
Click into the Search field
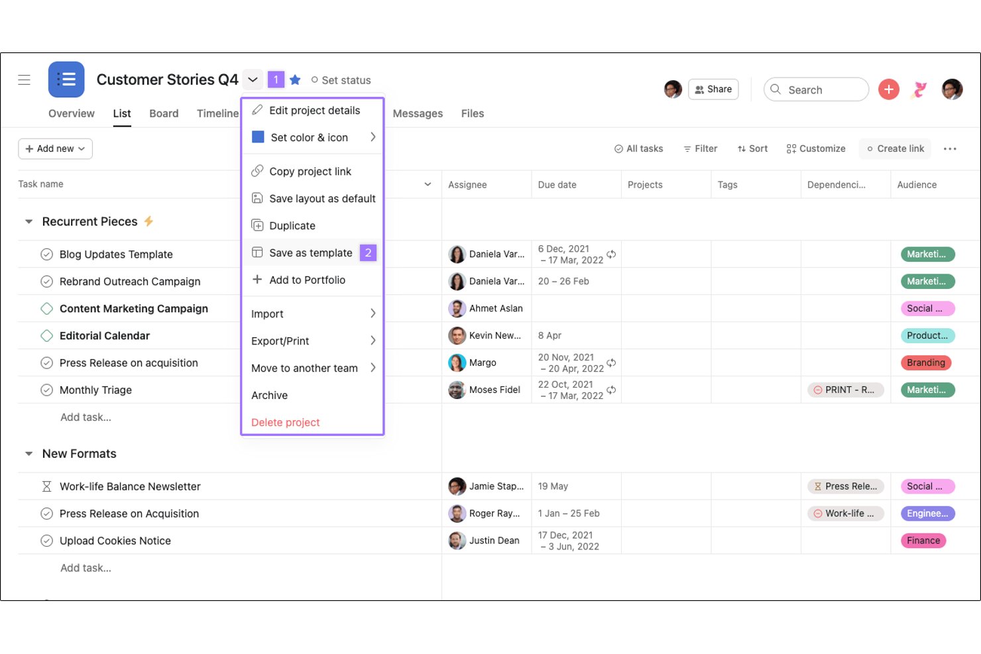[816, 89]
